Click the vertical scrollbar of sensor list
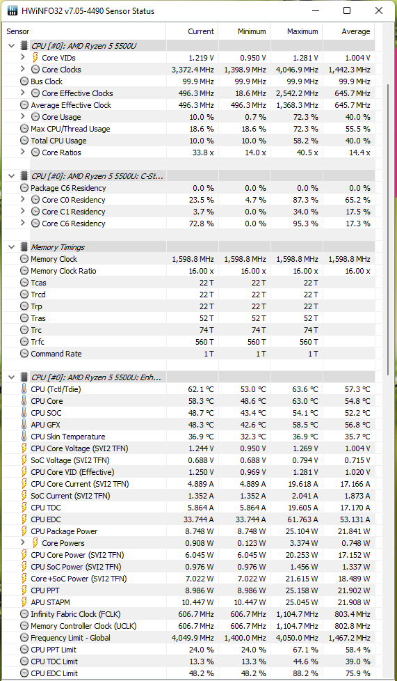The height and width of the screenshot is (681, 397). coord(389,229)
